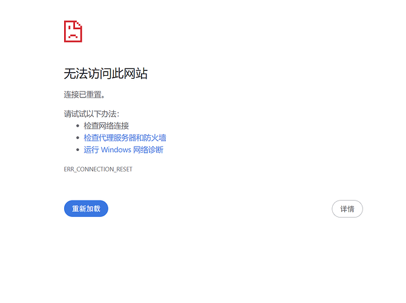Click the 连接已重置 message
The height and width of the screenshot is (303, 406).
point(85,95)
